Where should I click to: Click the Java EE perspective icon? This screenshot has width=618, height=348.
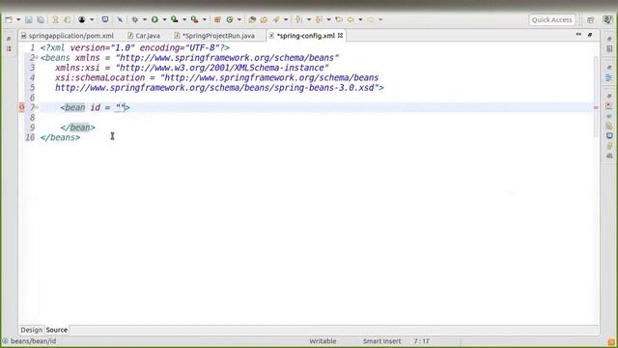click(x=607, y=19)
